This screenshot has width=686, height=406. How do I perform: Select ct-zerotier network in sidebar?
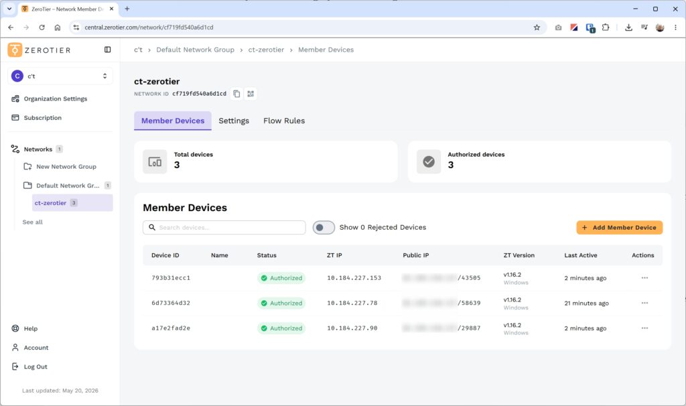tap(72, 203)
